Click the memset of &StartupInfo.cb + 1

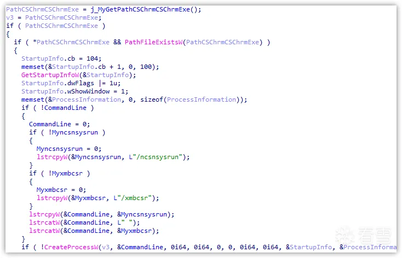pos(90,67)
